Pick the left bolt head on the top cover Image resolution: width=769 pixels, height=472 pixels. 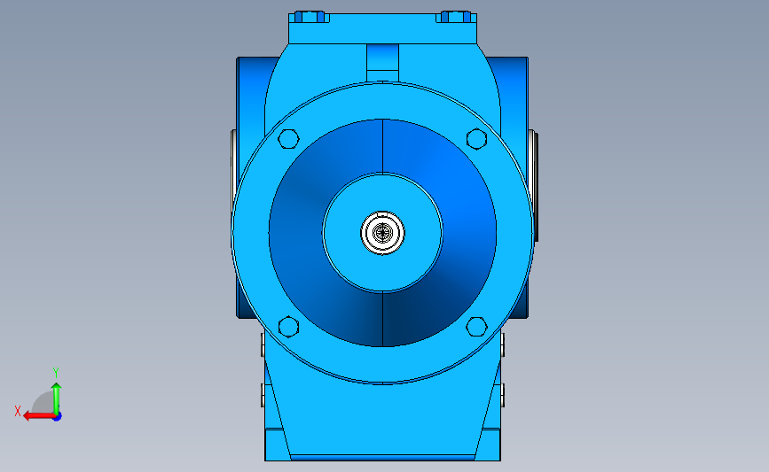[x=309, y=17]
